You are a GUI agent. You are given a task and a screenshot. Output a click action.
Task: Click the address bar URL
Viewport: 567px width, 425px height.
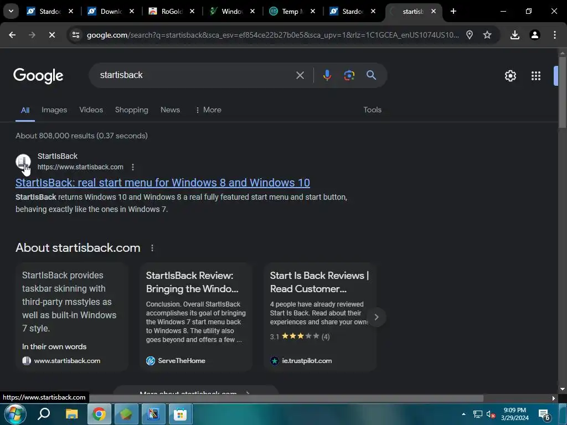(272, 35)
